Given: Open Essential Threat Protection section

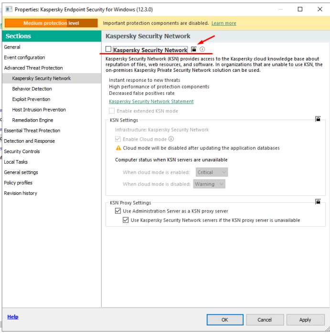Looking at the screenshot, I should 52,131.
